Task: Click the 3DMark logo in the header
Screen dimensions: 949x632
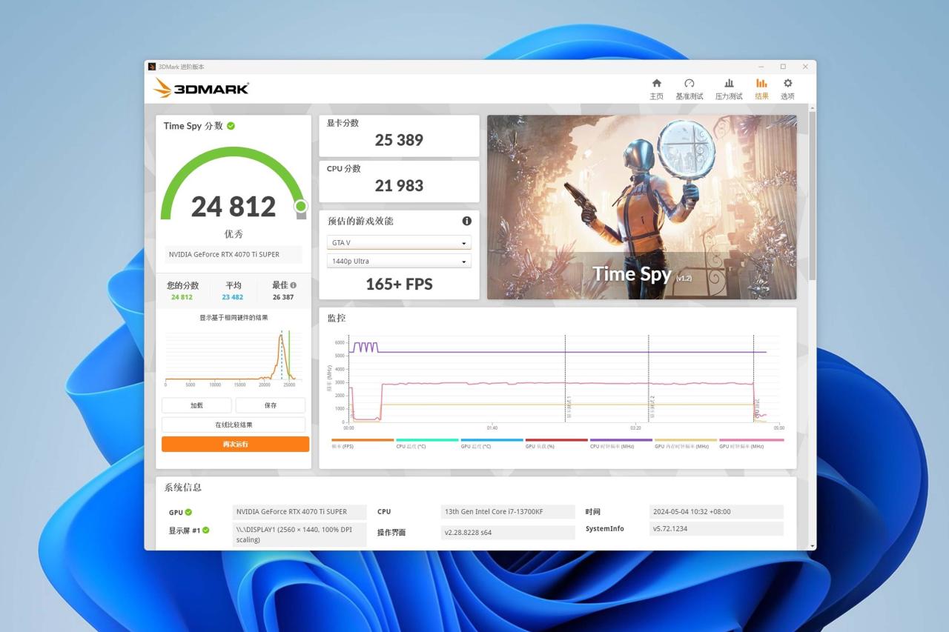Action: point(201,88)
